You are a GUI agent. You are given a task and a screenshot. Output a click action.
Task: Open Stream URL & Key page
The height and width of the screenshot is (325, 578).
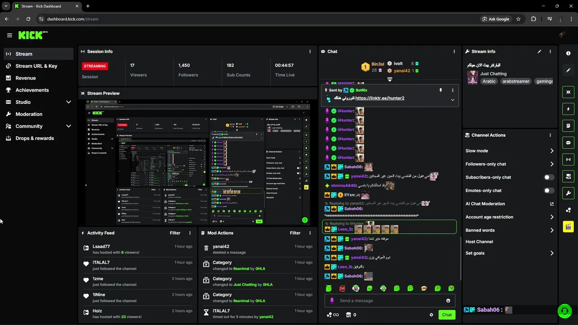[x=38, y=66]
